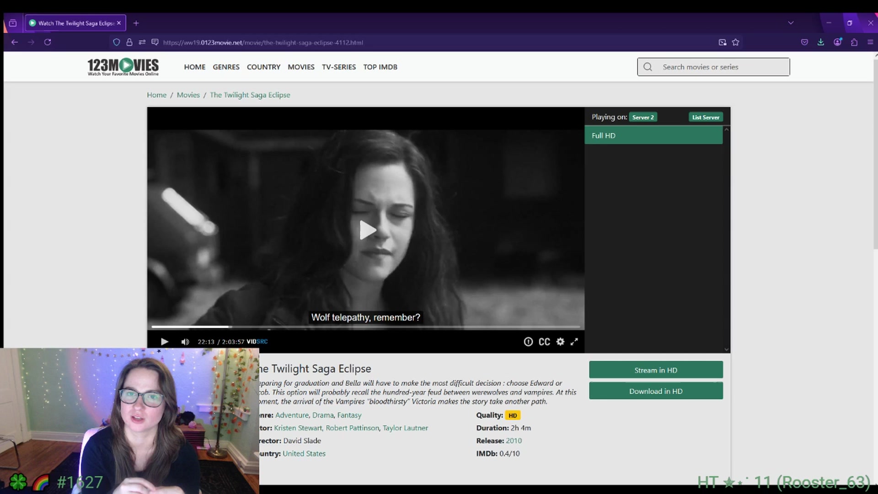878x494 pixels.
Task: Go back to the previous page
Action: (15, 42)
